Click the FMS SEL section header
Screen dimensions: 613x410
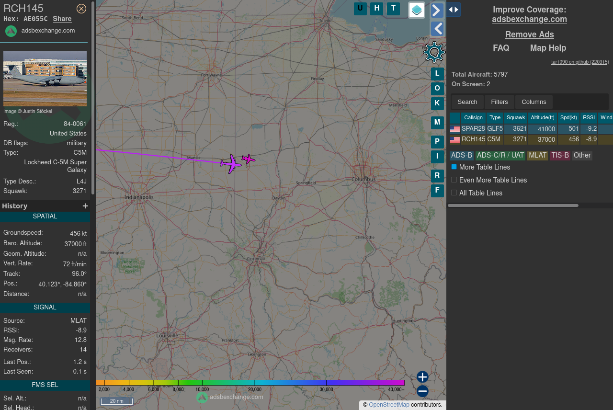pyautogui.click(x=45, y=386)
